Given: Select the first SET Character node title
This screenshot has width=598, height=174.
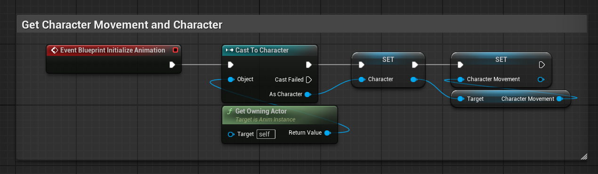Looking at the screenshot, I should 388,60.
